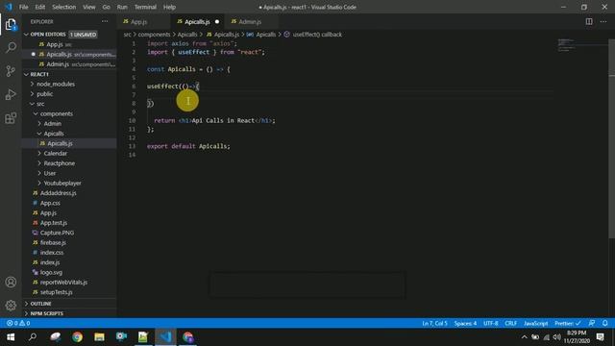This screenshot has width=615, height=346.
Task: Open Windows Start menu
Action: pyautogui.click(x=11, y=337)
